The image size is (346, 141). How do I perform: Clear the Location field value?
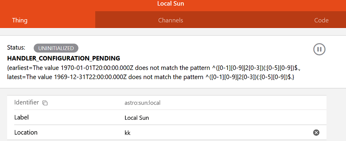click(316, 133)
